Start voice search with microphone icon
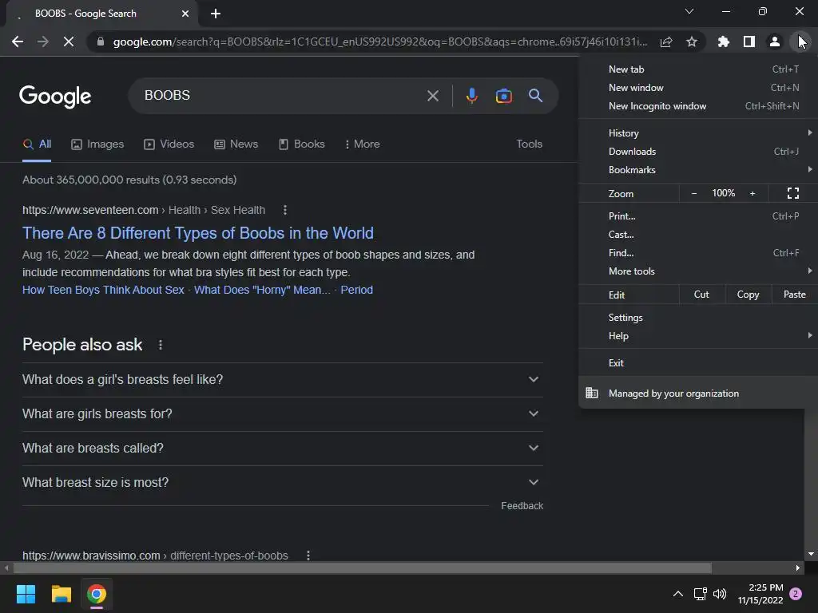This screenshot has width=818, height=613. [x=471, y=96]
